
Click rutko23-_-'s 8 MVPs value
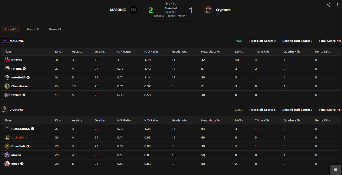click(x=236, y=137)
